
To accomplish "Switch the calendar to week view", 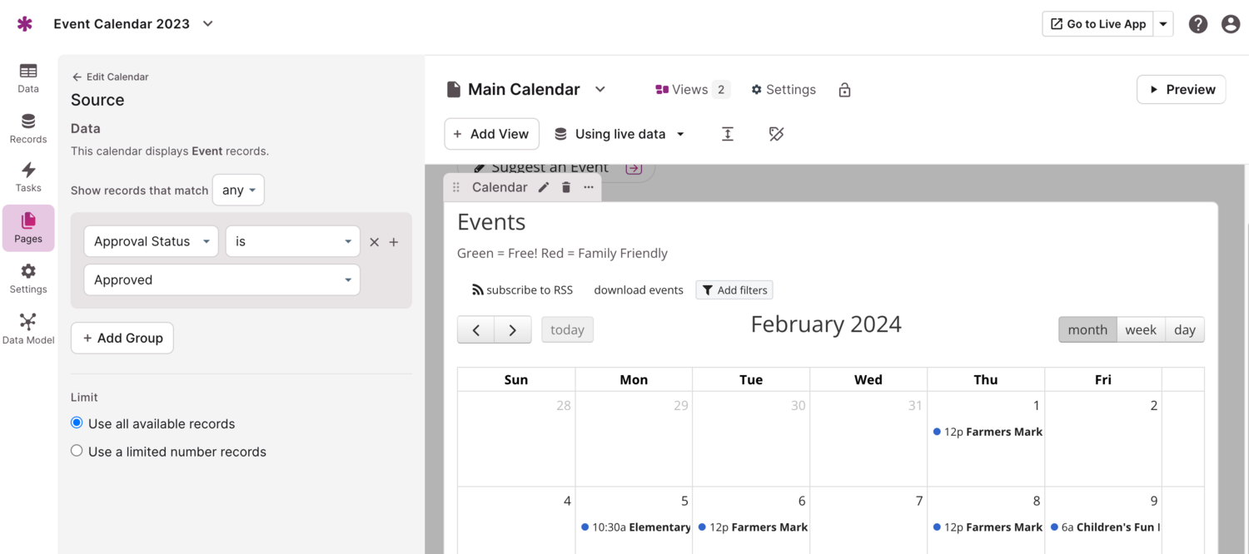I will [1140, 329].
